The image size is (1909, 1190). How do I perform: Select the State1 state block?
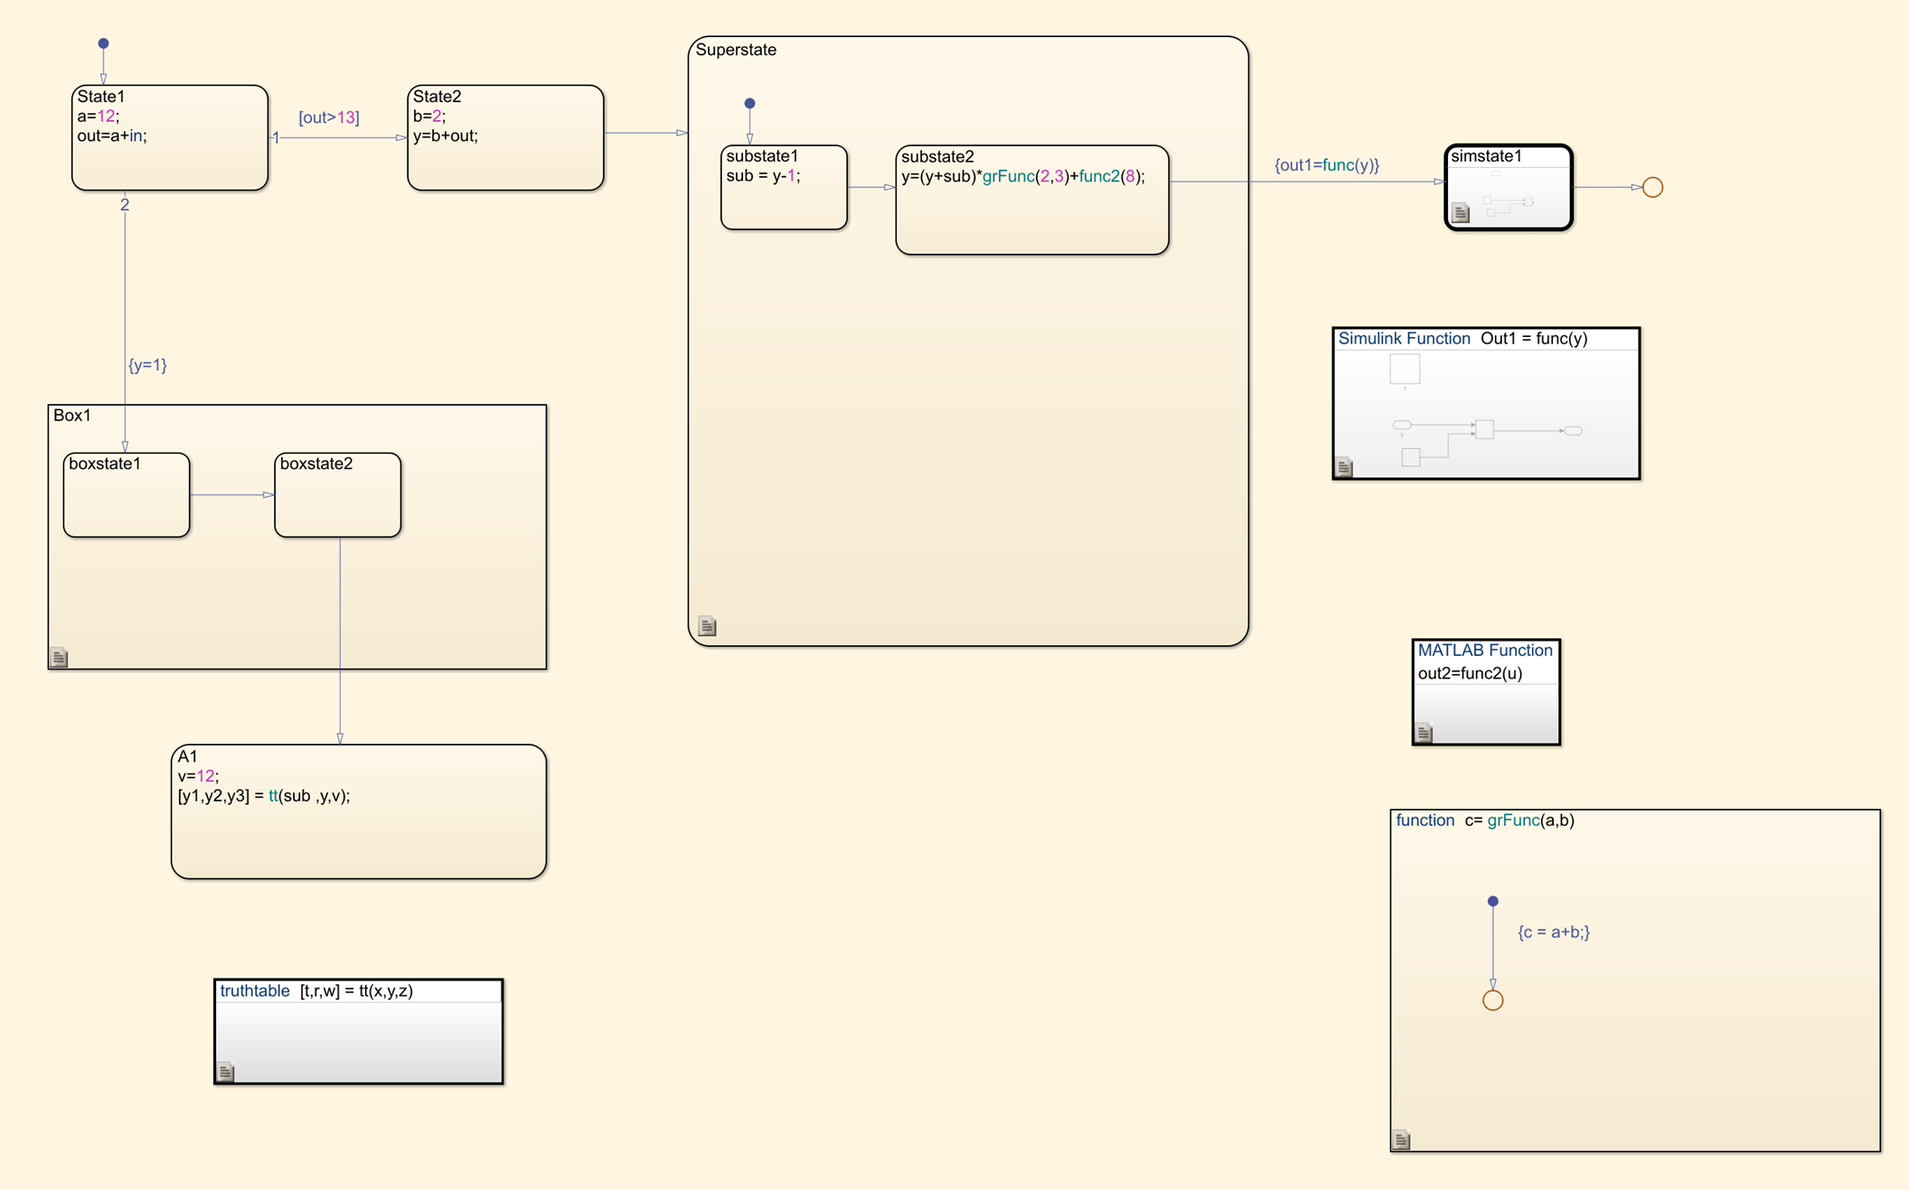[170, 137]
